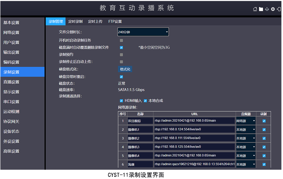Uncheck the 本地合成 recording channel
The width and height of the screenshot is (283, 179).
(145, 101)
